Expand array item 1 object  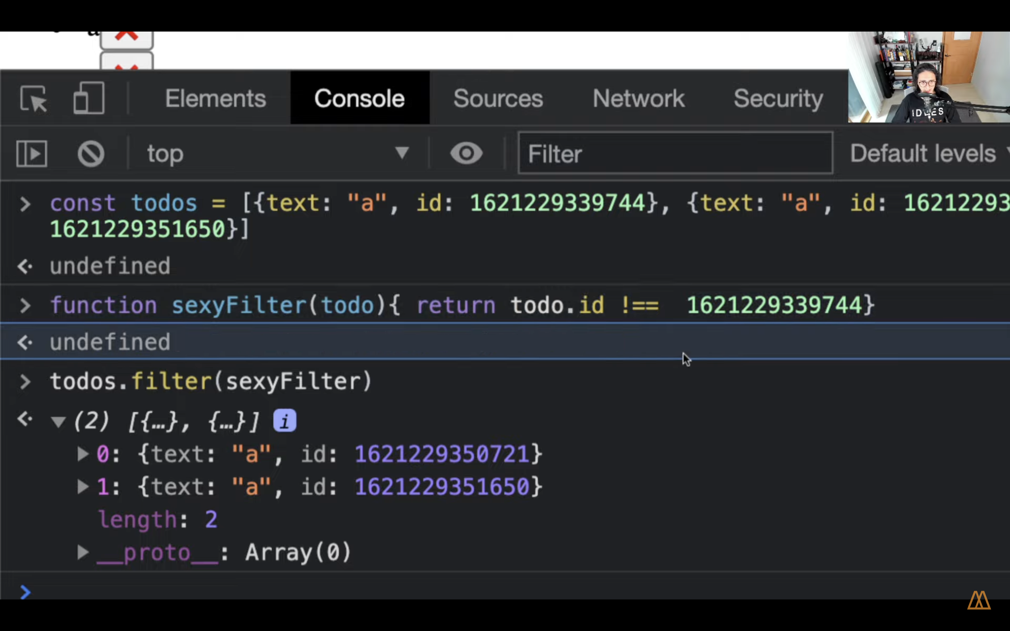(83, 487)
